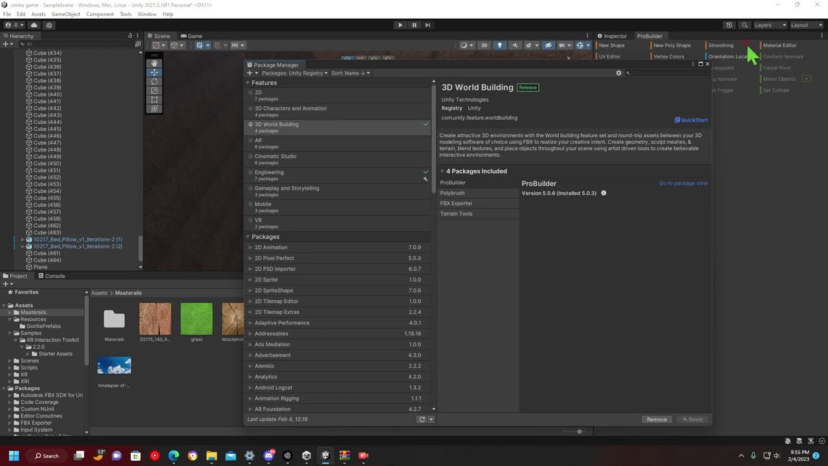Image resolution: width=828 pixels, height=466 pixels.
Task: Collapse the Packages section
Action: click(248, 237)
